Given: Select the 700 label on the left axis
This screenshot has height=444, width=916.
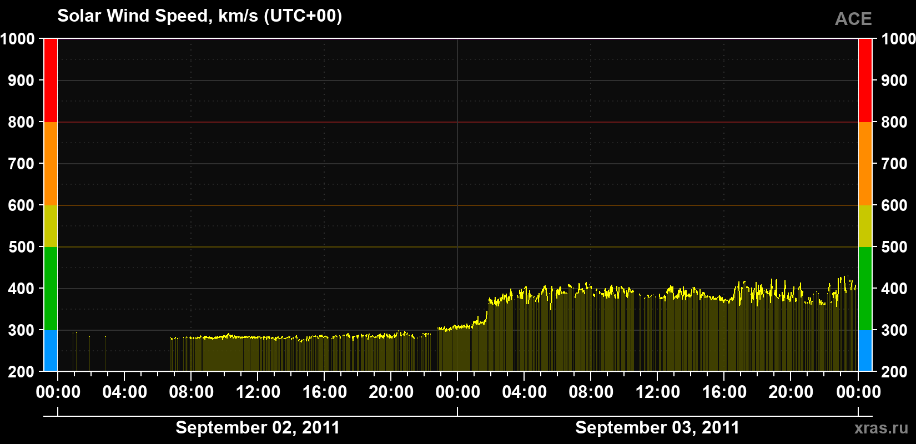Looking at the screenshot, I should [21, 164].
